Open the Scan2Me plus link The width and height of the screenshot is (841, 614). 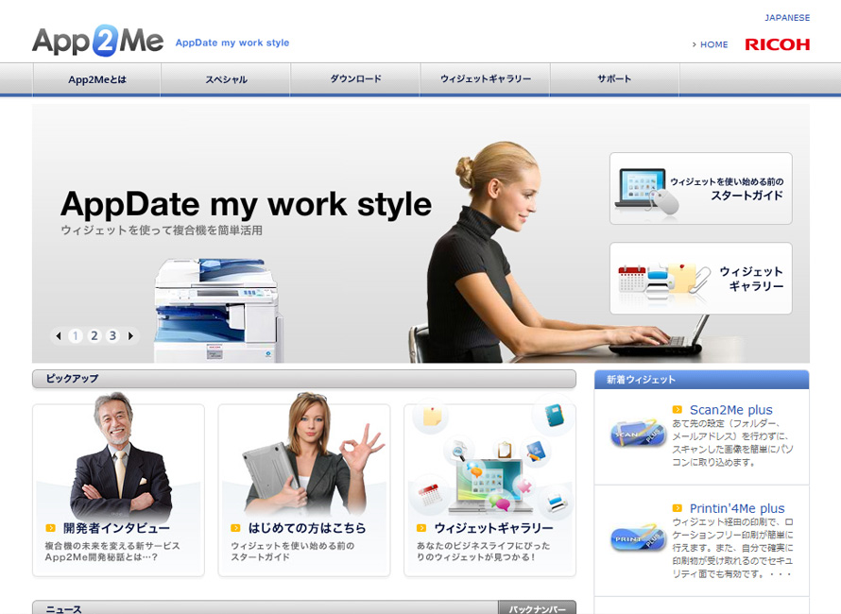731,410
